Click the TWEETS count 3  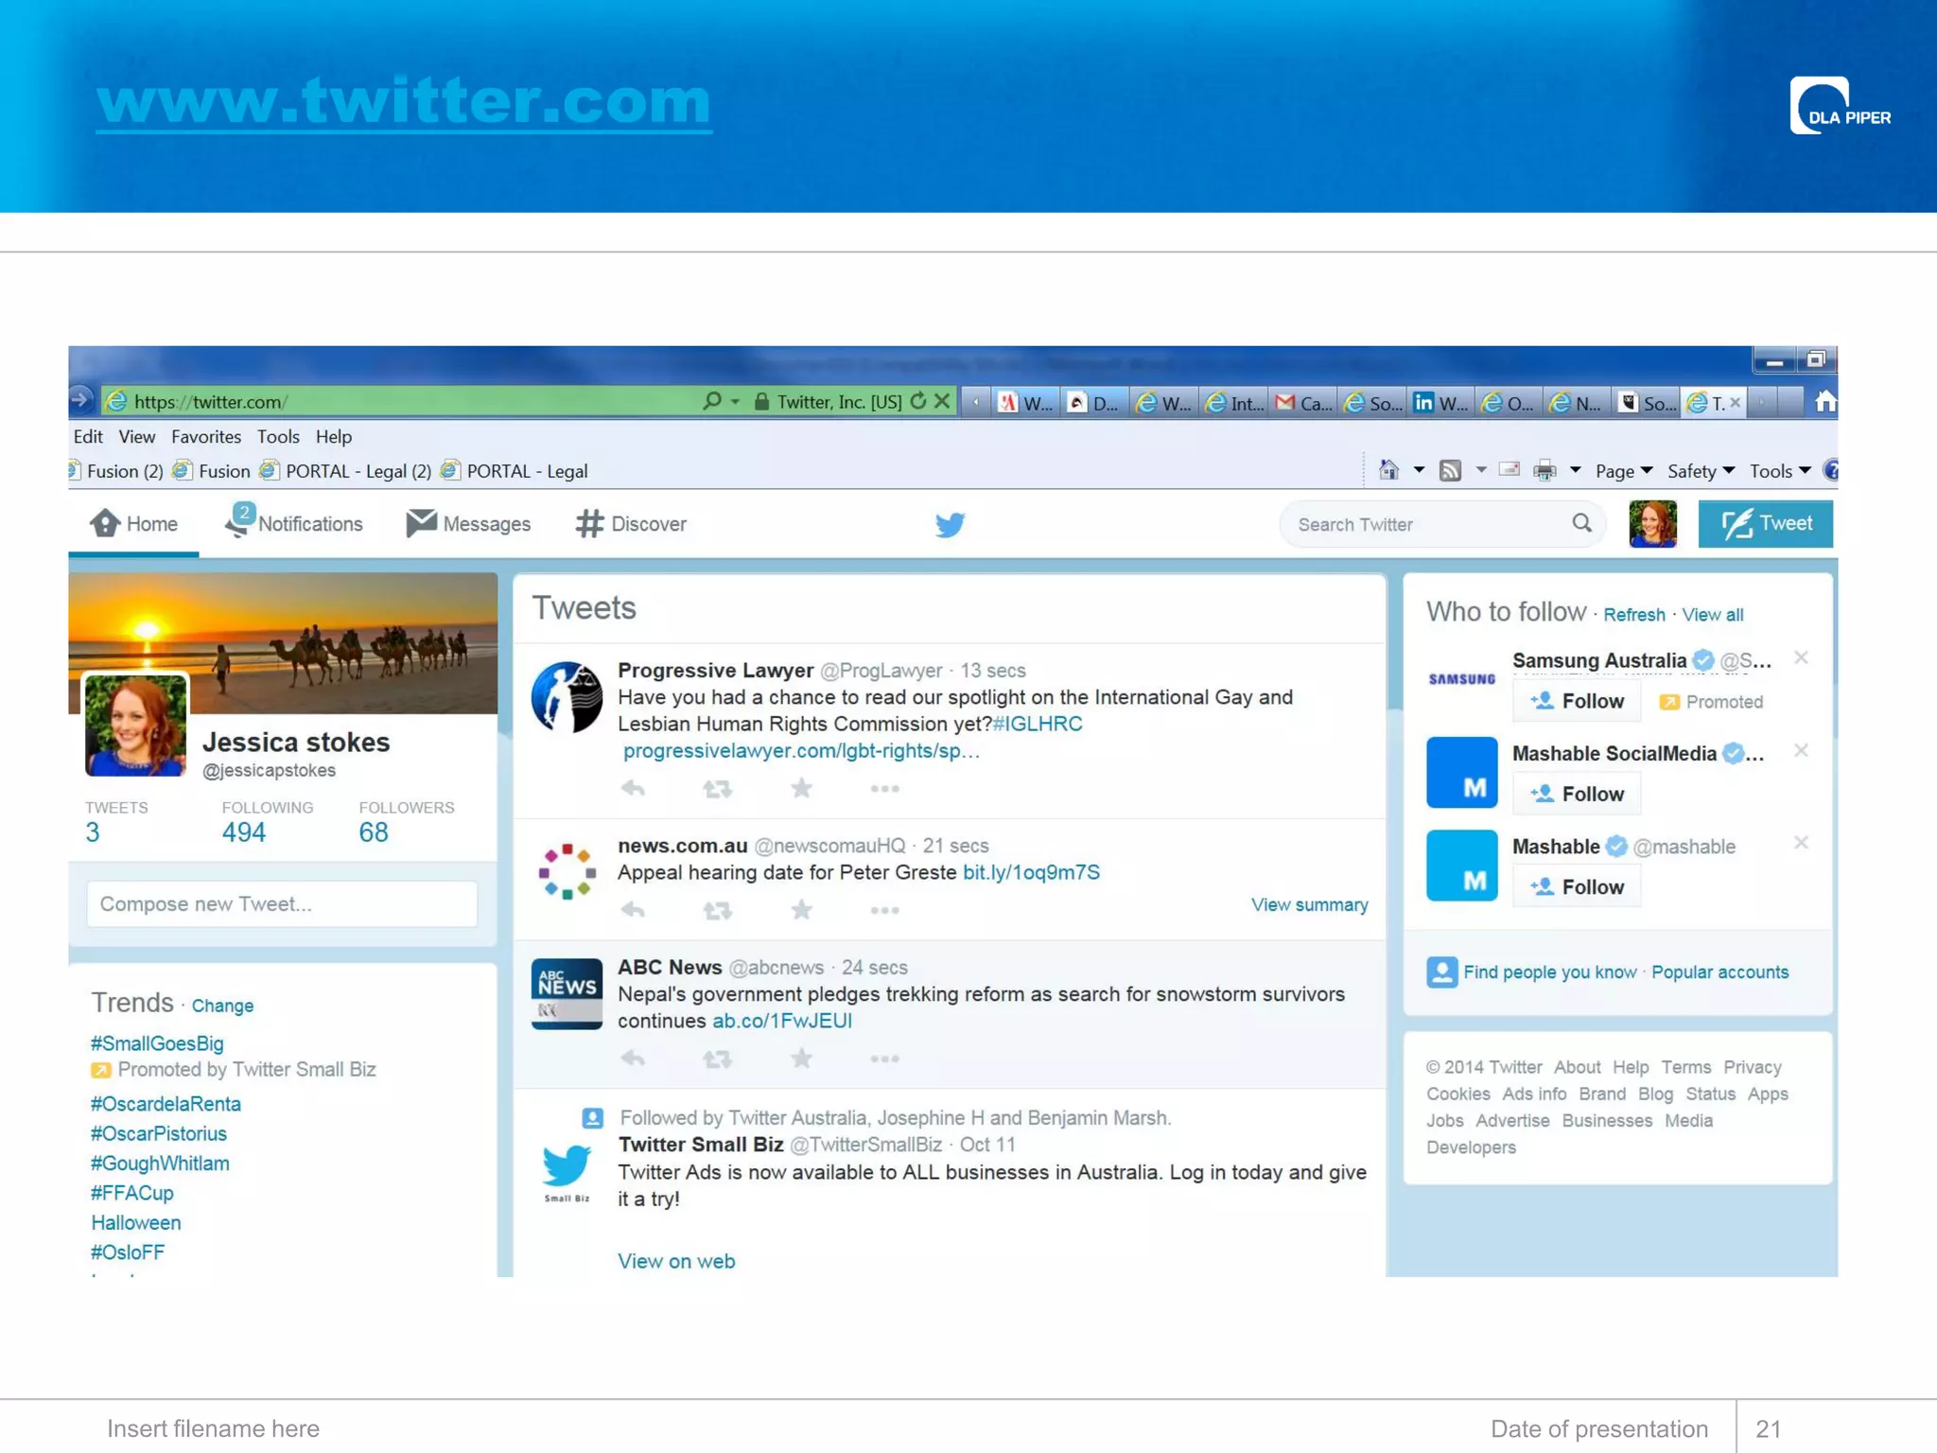[93, 832]
